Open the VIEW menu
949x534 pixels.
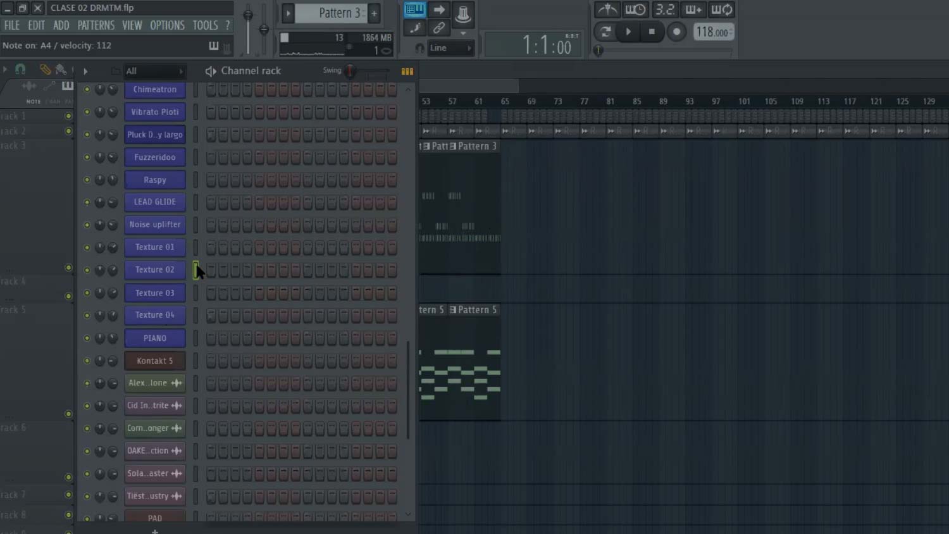[x=132, y=25]
